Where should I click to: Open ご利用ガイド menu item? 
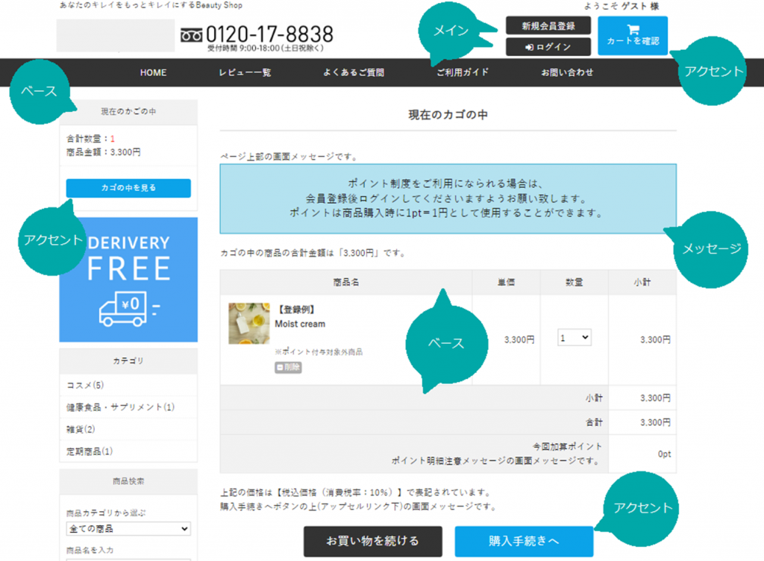(463, 72)
